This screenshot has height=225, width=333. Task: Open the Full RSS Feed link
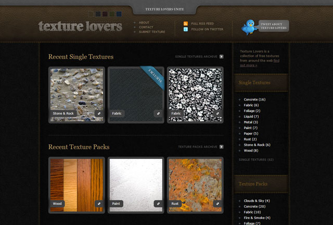coord(202,23)
